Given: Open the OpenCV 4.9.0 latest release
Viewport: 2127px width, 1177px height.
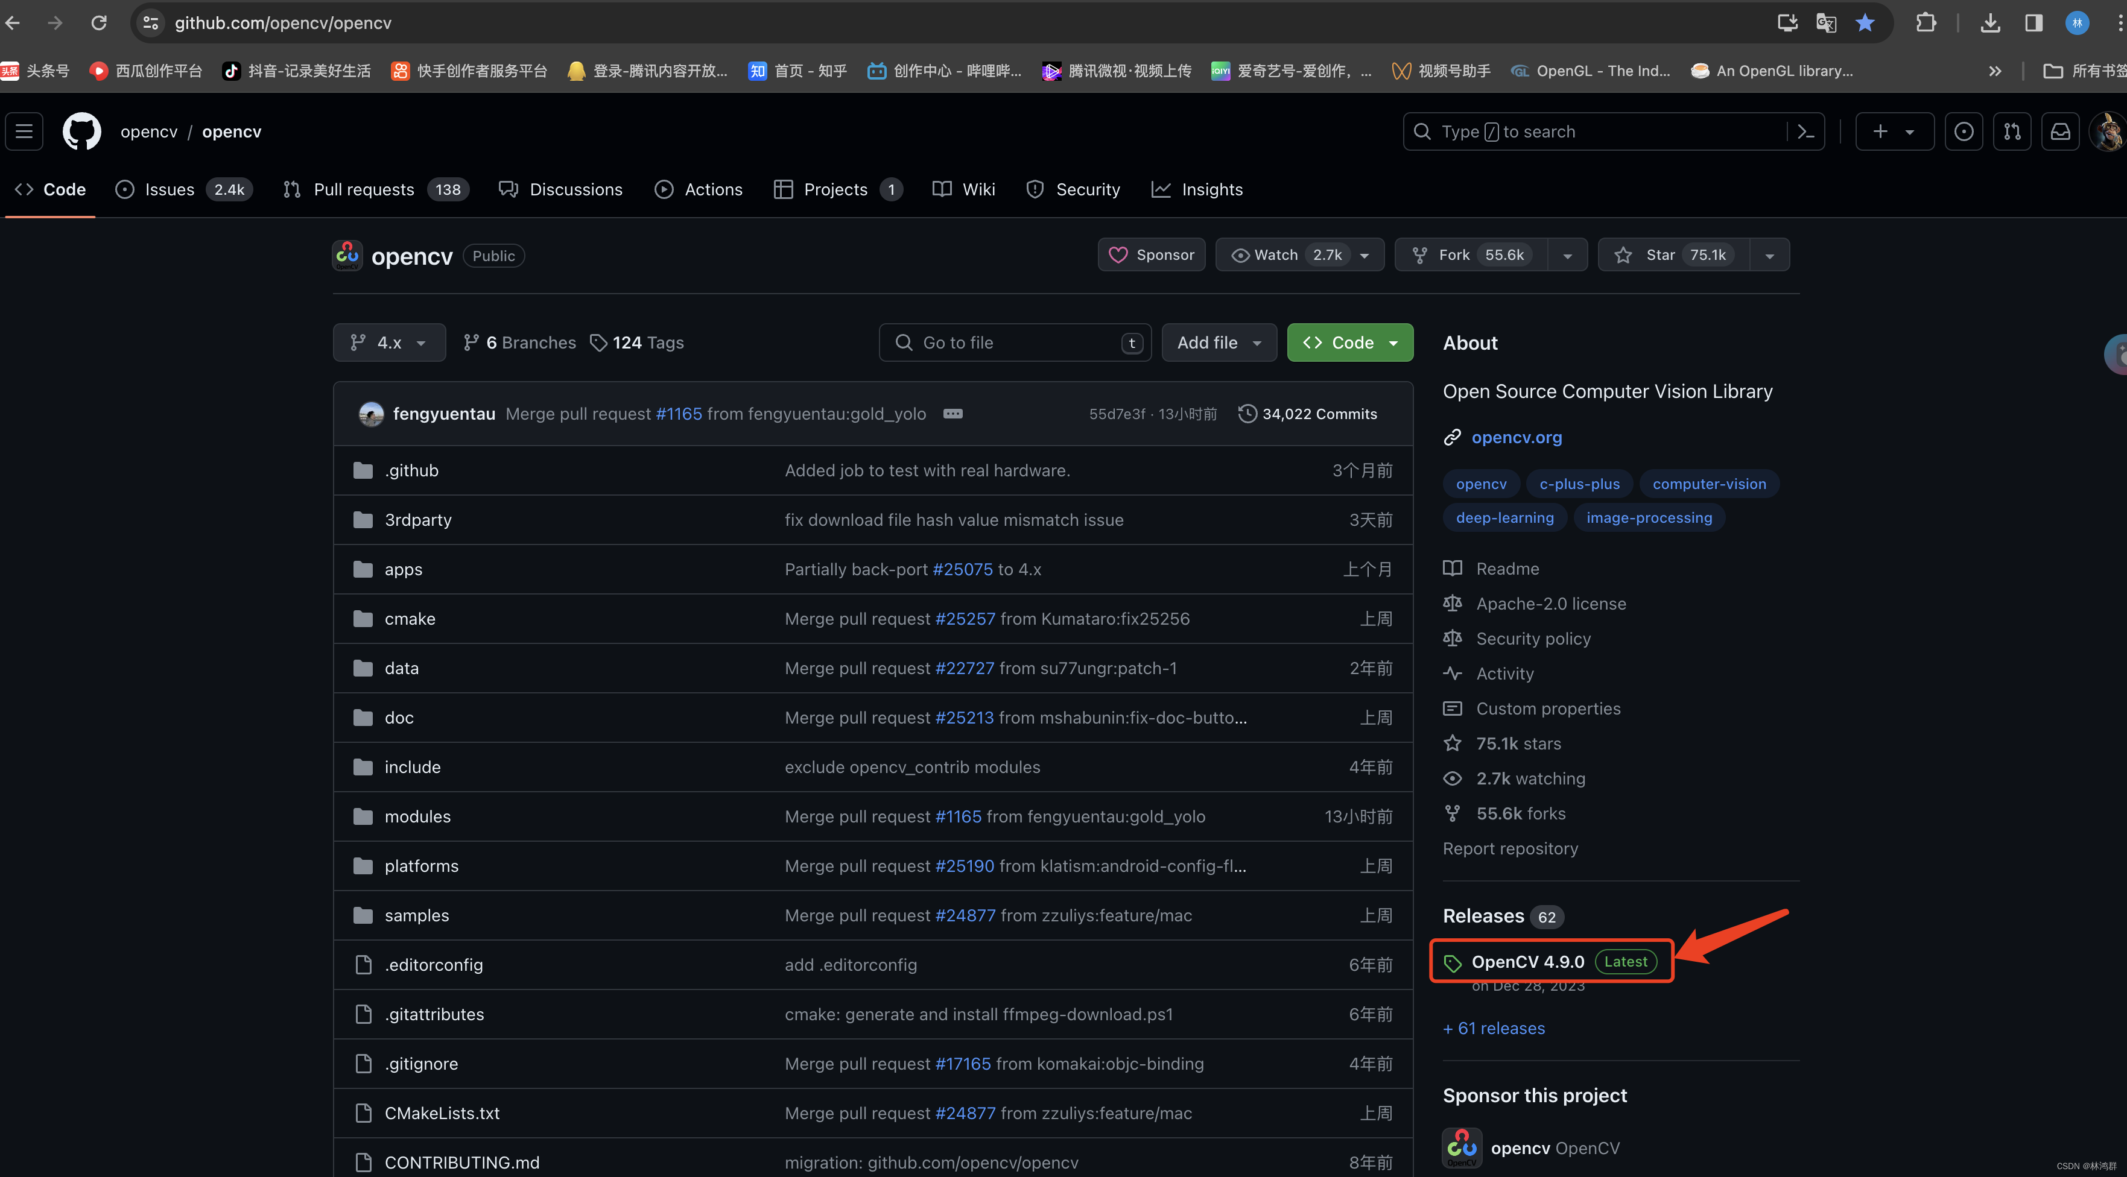Looking at the screenshot, I should [x=1527, y=962].
